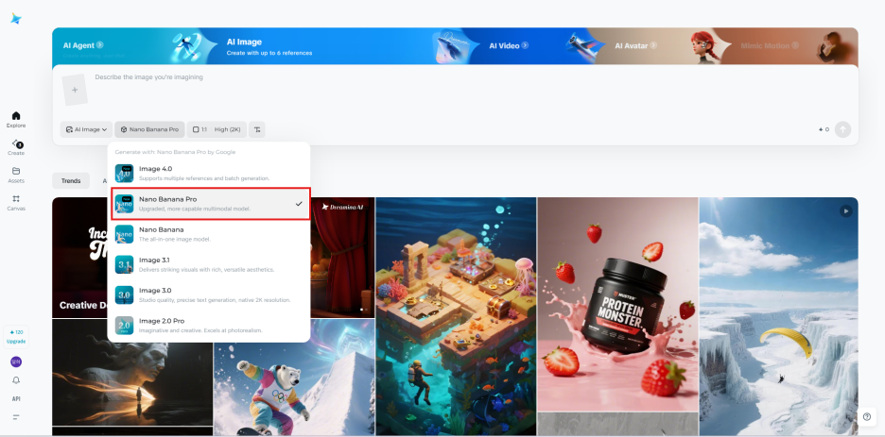Open the 1:1 High (2K) ratio settings
Viewport: 885px width, 437px height.
pos(217,129)
